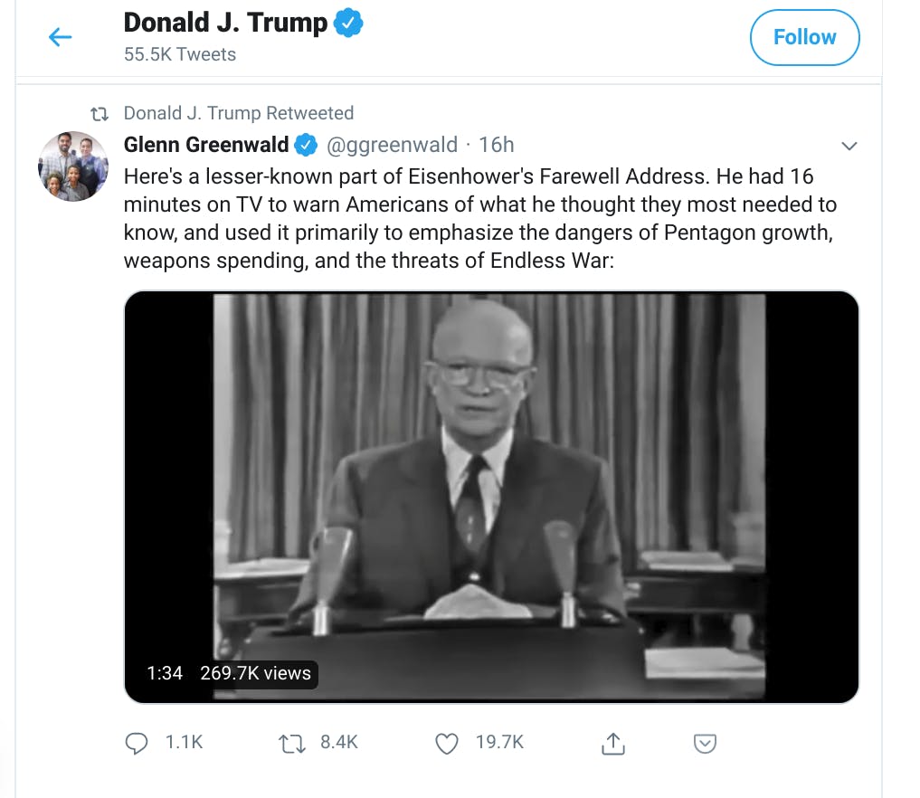The image size is (920, 798).
Task: Open the 16h timestamp link
Action: click(497, 145)
